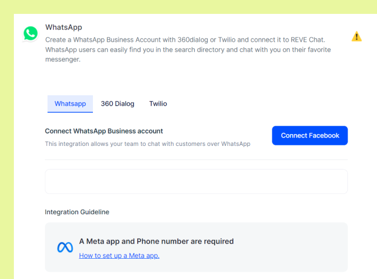Click the WhatsApp Business Account description paragraph
Viewport: 377px width, 279px height.
(188, 50)
